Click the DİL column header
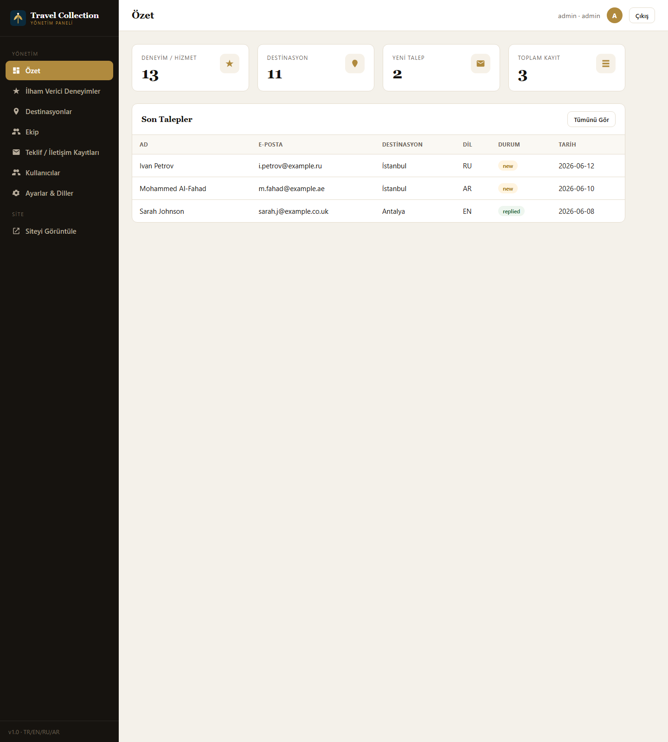This screenshot has height=742, width=668. (x=467, y=145)
